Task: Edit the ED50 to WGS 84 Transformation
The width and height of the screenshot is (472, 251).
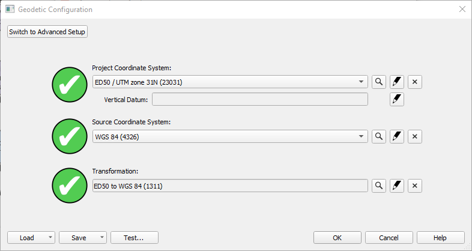Action: pos(396,186)
